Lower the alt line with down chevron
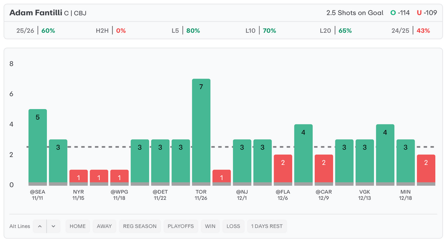This screenshot has width=448, height=243. click(53, 226)
